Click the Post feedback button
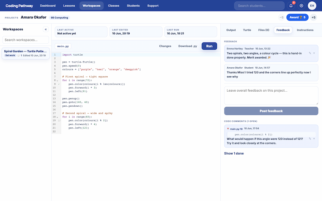322x201 pixels. [271, 111]
